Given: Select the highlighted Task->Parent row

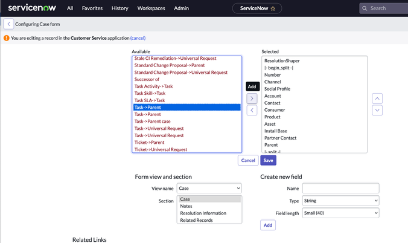Looking at the screenshot, I should pyautogui.click(x=187, y=108).
